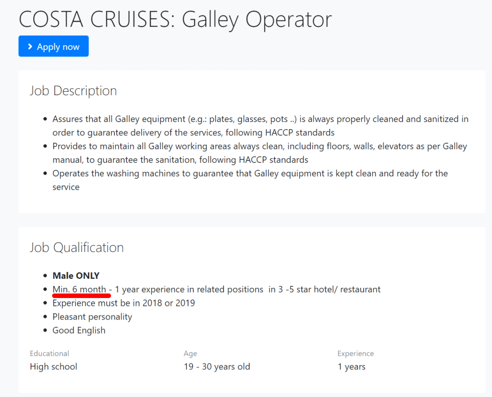The width and height of the screenshot is (492, 397).
Task: Click the '1 years' experience value
Action: coord(351,367)
